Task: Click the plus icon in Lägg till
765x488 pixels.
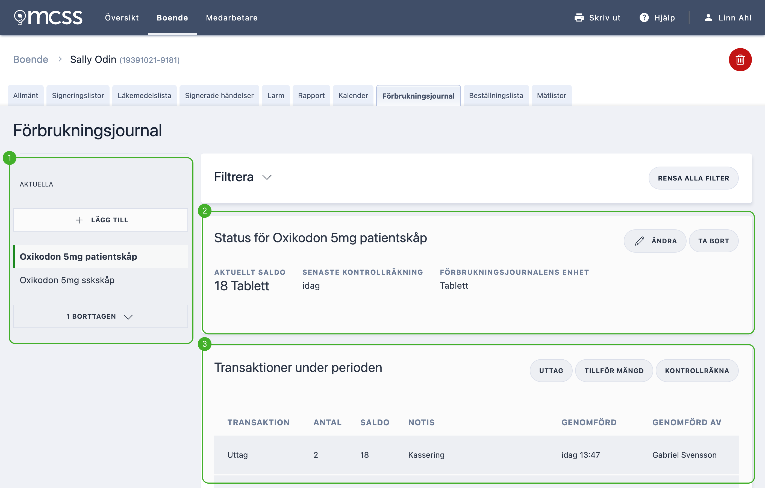Action: (x=79, y=220)
